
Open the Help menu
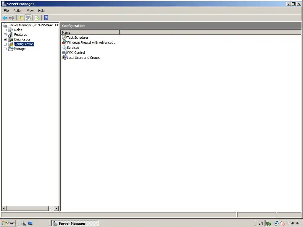tap(41, 11)
